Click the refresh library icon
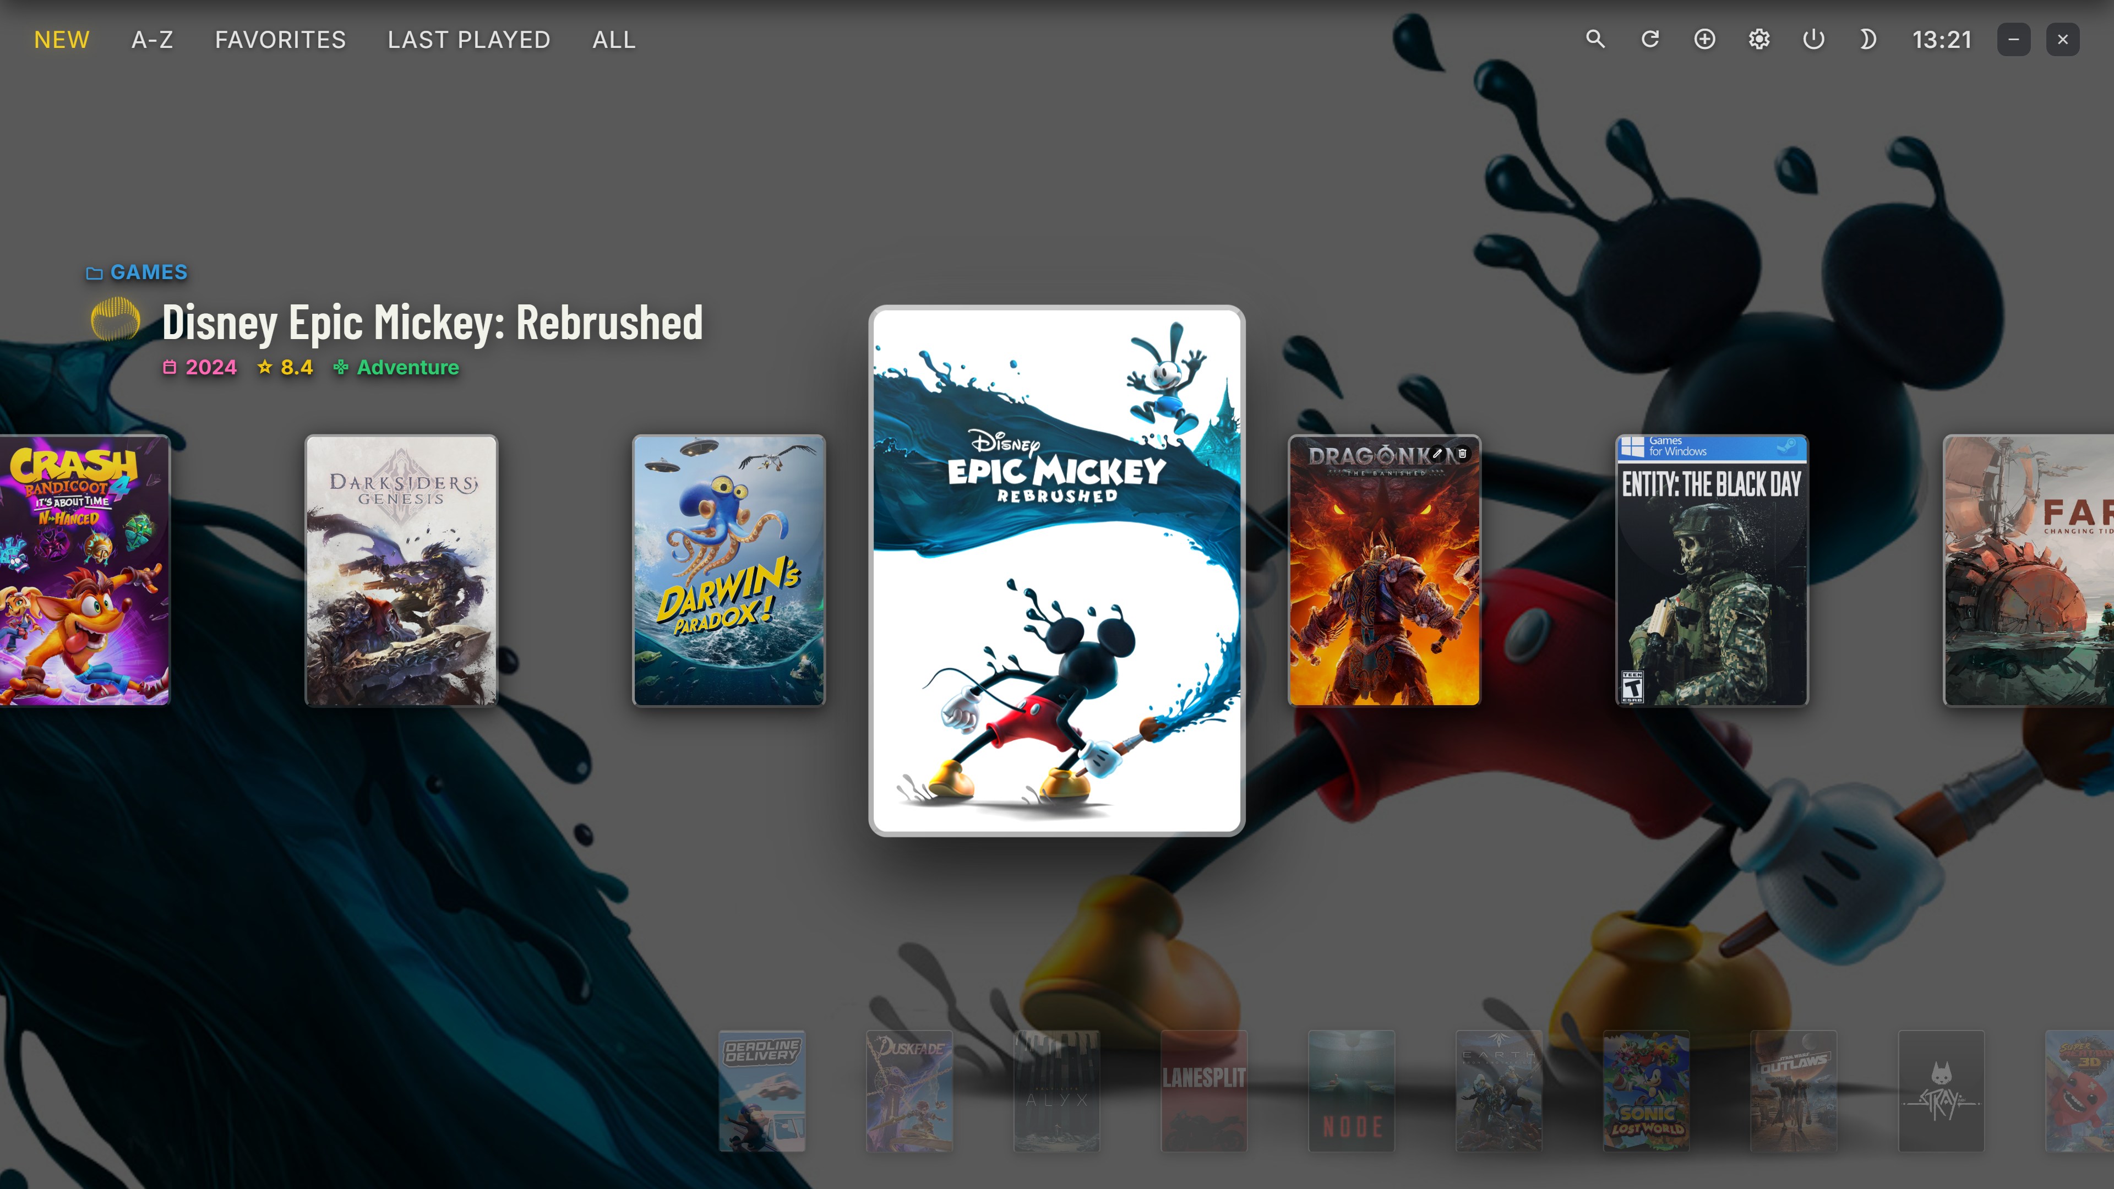The image size is (2114, 1189). [1649, 40]
